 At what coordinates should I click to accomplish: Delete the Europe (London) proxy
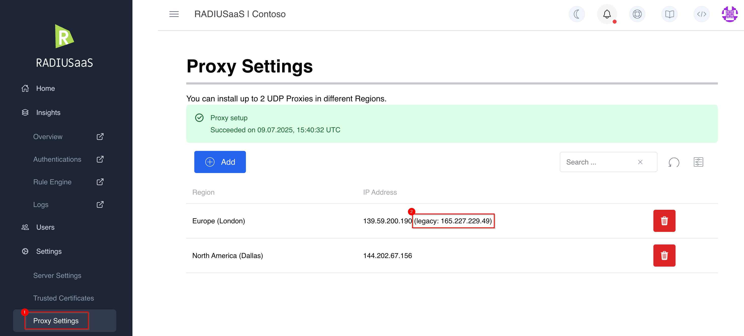pyautogui.click(x=664, y=221)
